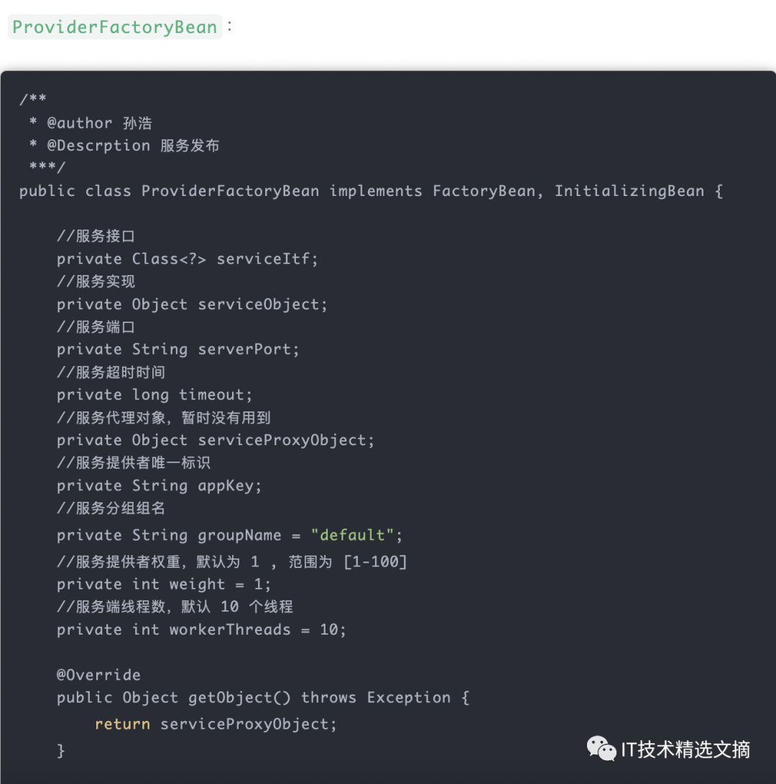The height and width of the screenshot is (784, 776).
Task: Click the @Override annotation
Action: pyautogui.click(x=98, y=675)
